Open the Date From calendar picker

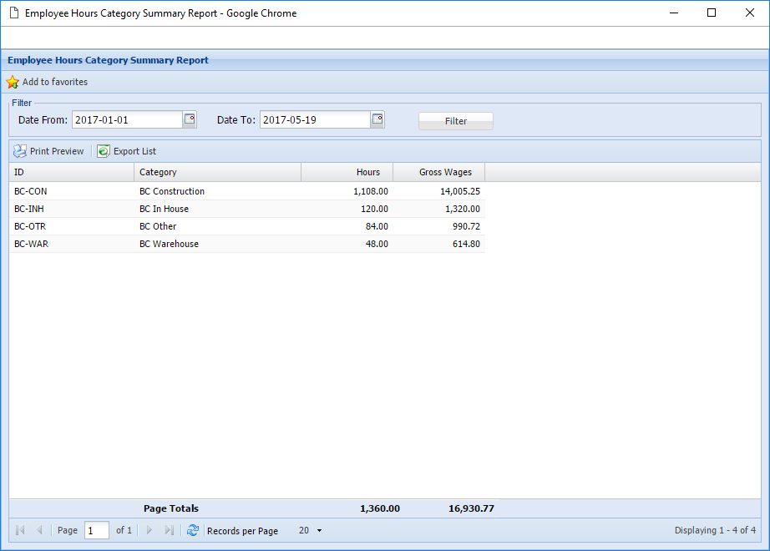(x=190, y=119)
